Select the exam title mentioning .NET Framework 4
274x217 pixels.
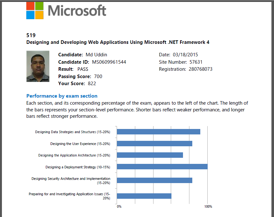(118, 42)
